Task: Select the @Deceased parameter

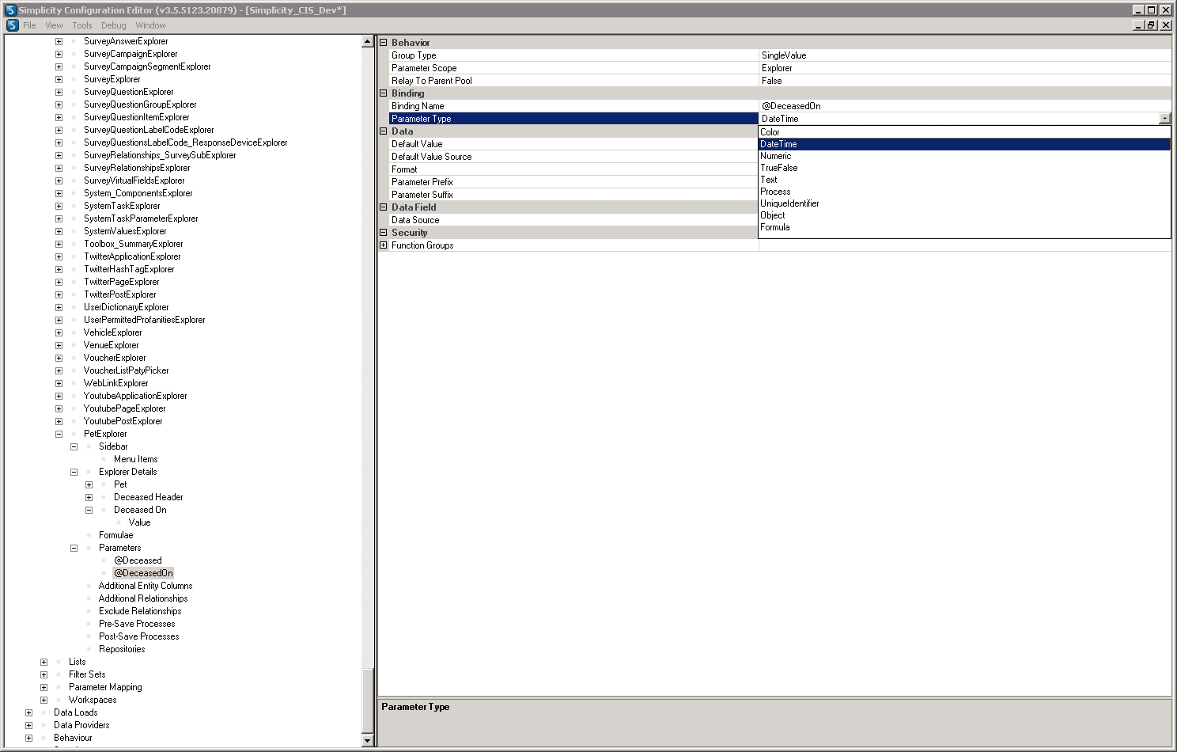Action: pos(138,560)
